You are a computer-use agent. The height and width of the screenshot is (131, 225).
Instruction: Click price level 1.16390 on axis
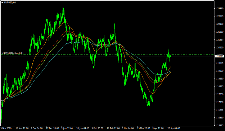tap(220, 118)
